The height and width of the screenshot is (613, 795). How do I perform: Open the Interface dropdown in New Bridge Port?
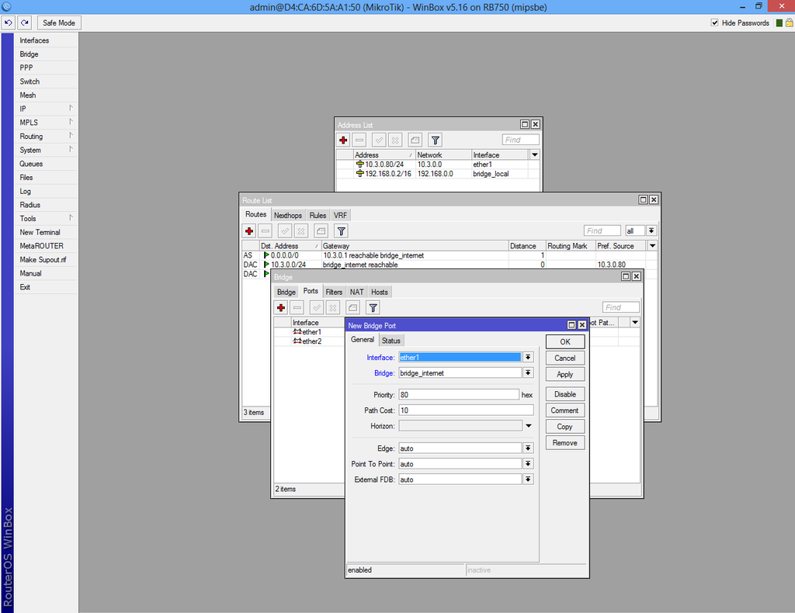pos(528,357)
